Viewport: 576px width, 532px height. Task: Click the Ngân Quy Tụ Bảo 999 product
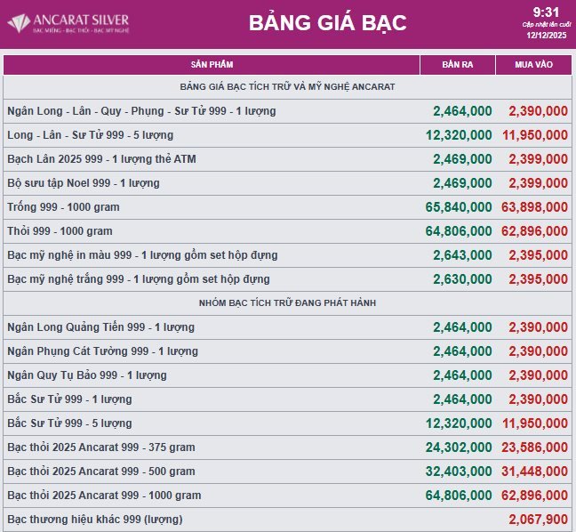(x=94, y=375)
